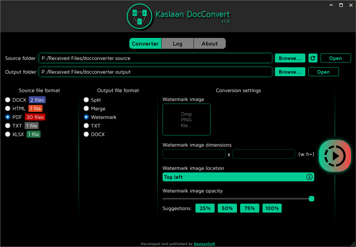
Task: Browse for a different output folder
Action: [x=290, y=72]
